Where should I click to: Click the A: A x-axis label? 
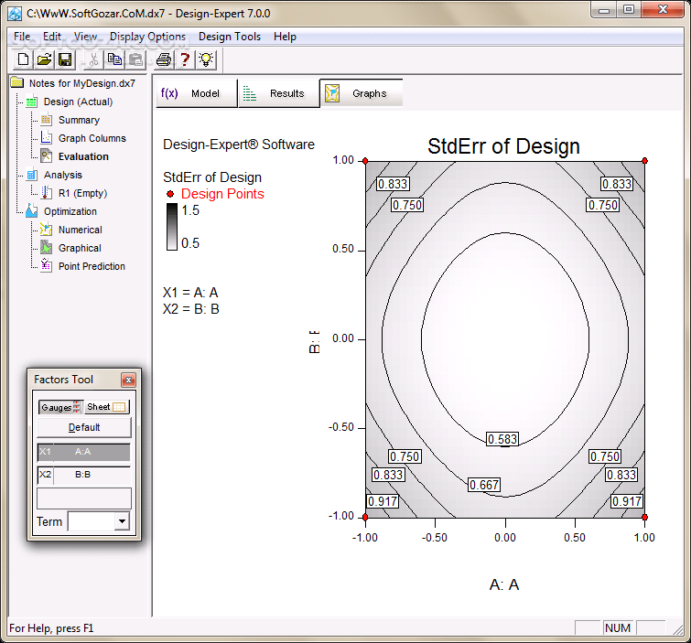point(504,584)
